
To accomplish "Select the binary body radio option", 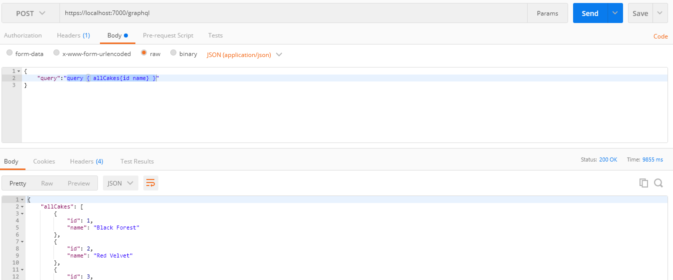I will coord(173,53).
